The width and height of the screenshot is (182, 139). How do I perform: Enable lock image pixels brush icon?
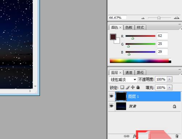128,87
